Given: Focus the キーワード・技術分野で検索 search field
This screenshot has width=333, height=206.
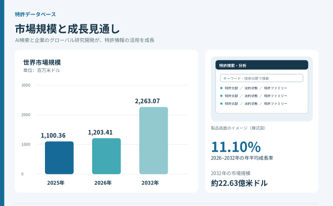Looking at the screenshot, I should 261,78.
